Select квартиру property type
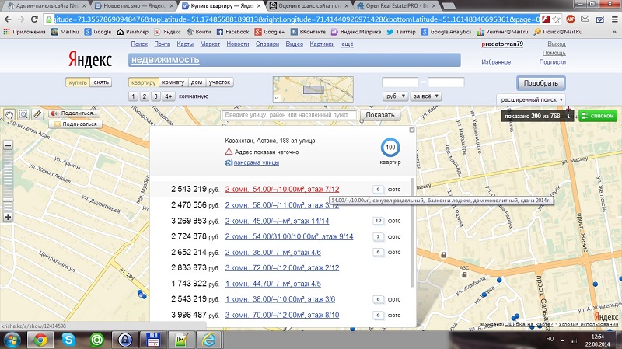Viewport: 622px width, 349px height. click(x=144, y=82)
